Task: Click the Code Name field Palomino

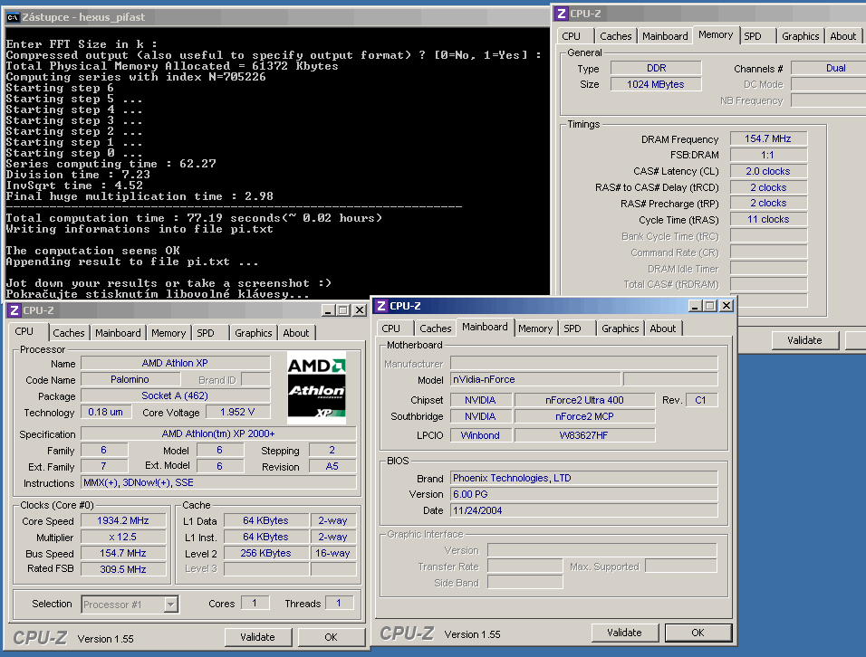Action: [x=130, y=379]
